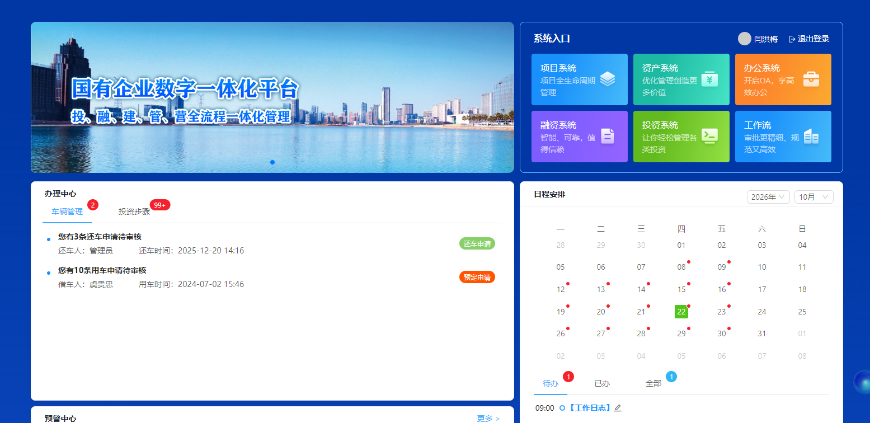Click the 投资系统 terminal icon

709,137
